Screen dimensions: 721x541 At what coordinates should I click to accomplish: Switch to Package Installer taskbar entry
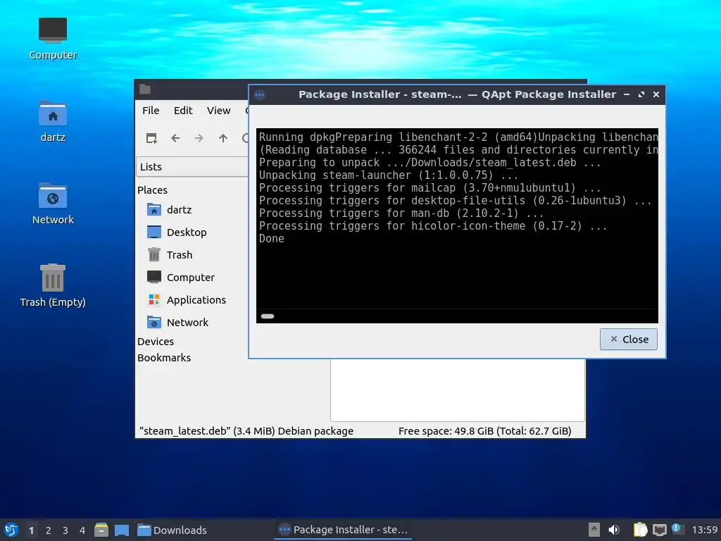(343, 530)
